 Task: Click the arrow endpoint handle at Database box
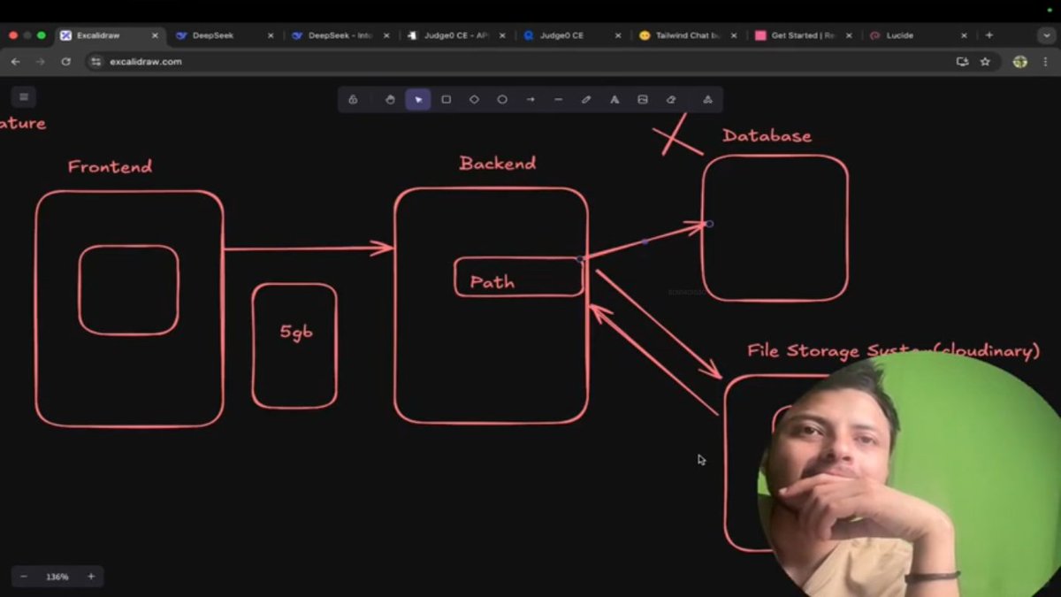[x=709, y=224]
